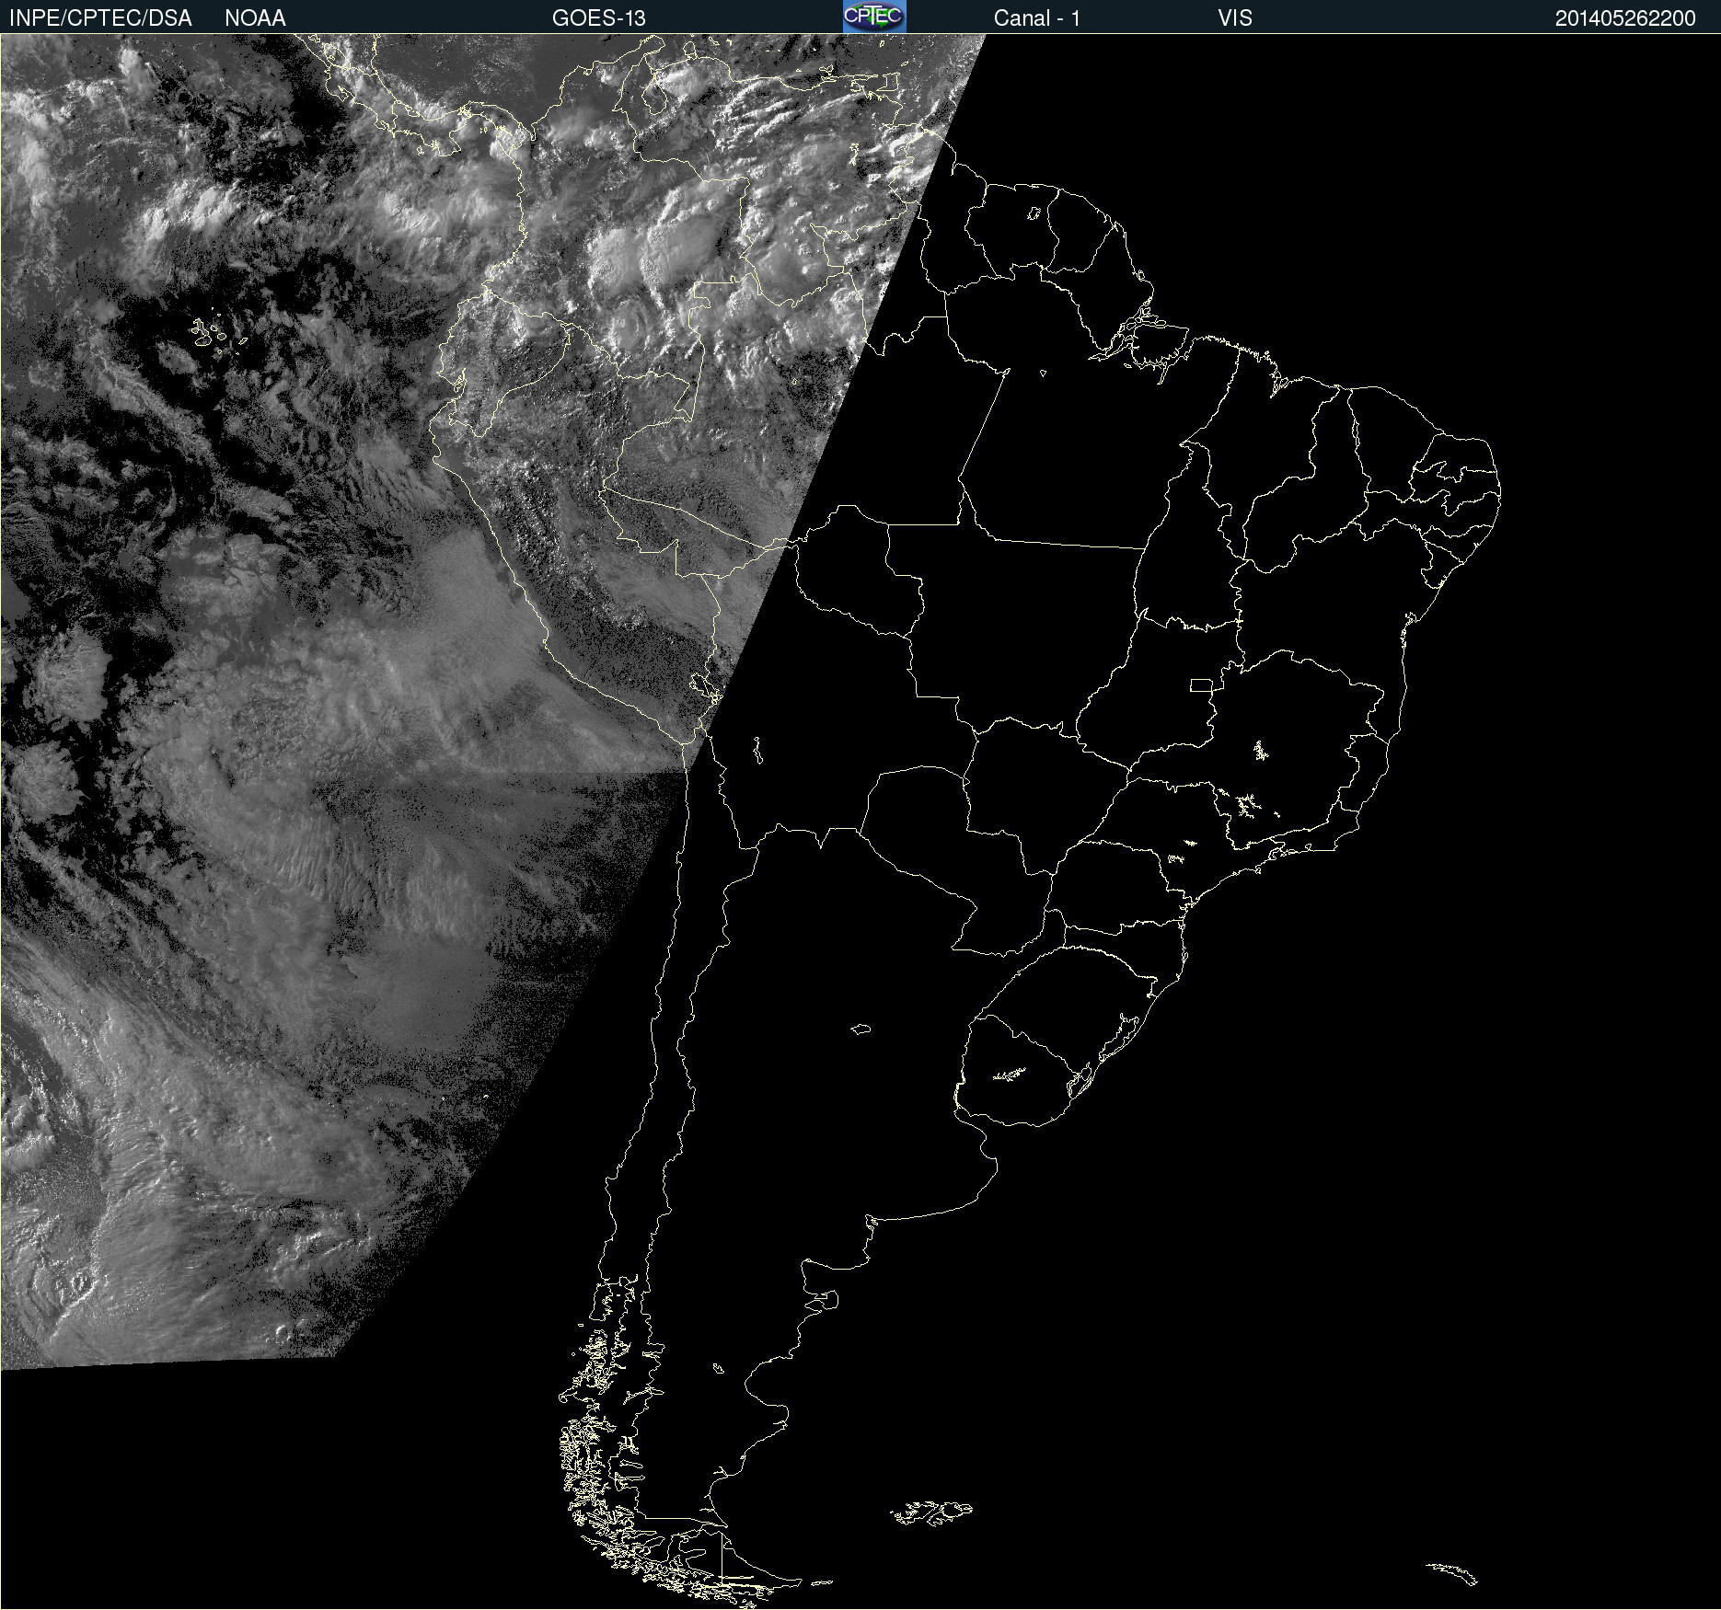Select the GOES-13 satellite label

598,18
